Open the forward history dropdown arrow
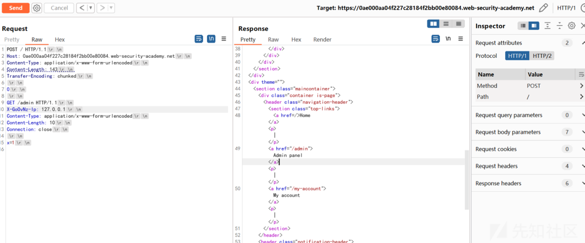Viewport: 585px width, 243px height. [x=112, y=8]
